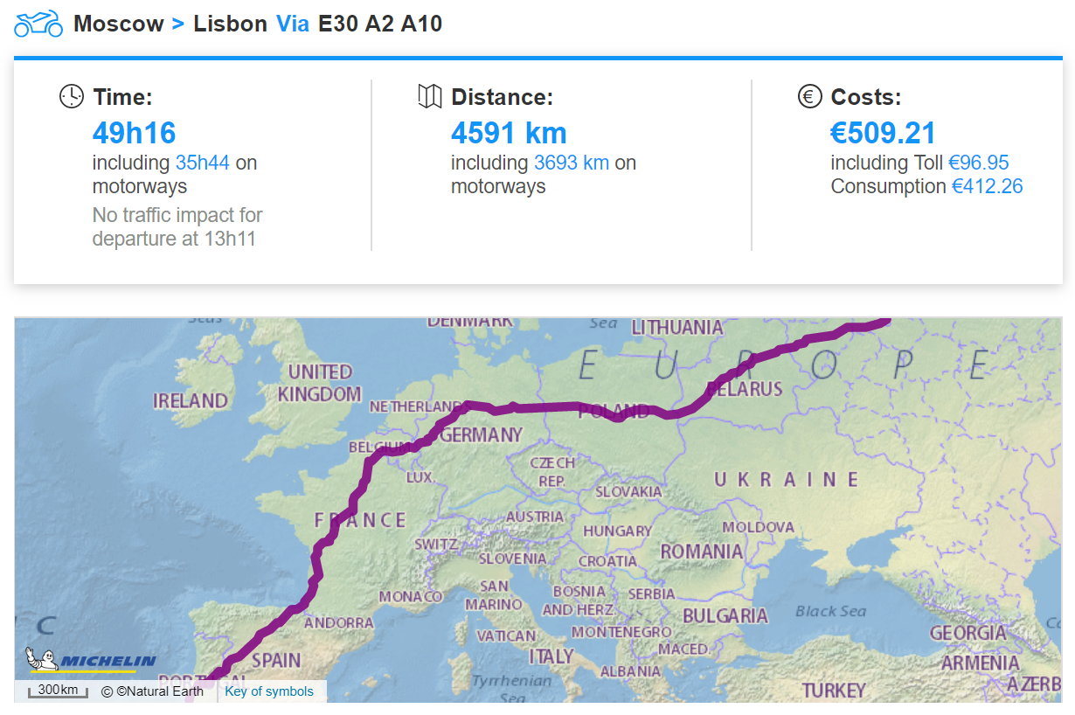This screenshot has width=1075, height=715.
Task: Click the Natural Earth copyright text
Action: 153,691
